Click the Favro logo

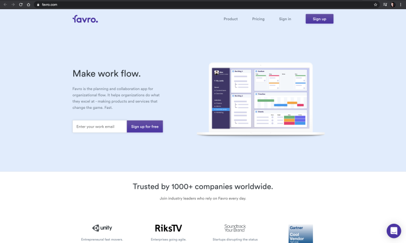coord(85,19)
